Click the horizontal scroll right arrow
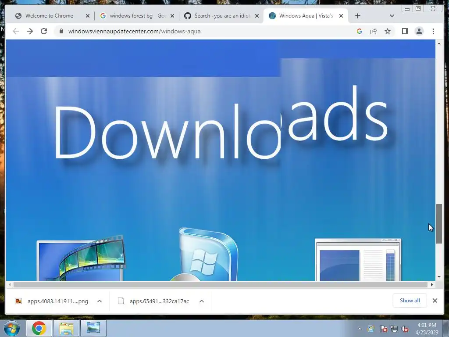 pyautogui.click(x=432, y=284)
